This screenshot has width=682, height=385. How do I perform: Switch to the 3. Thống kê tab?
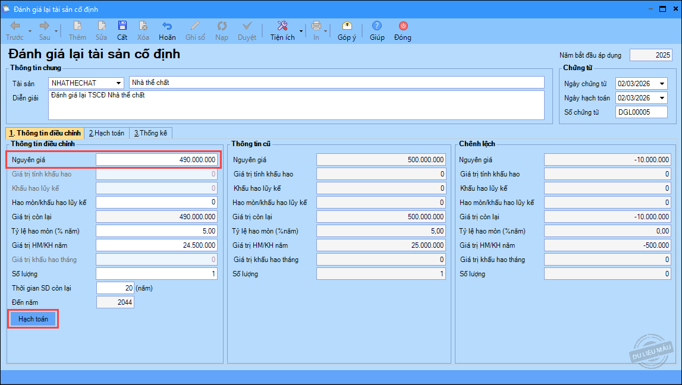[152, 133]
